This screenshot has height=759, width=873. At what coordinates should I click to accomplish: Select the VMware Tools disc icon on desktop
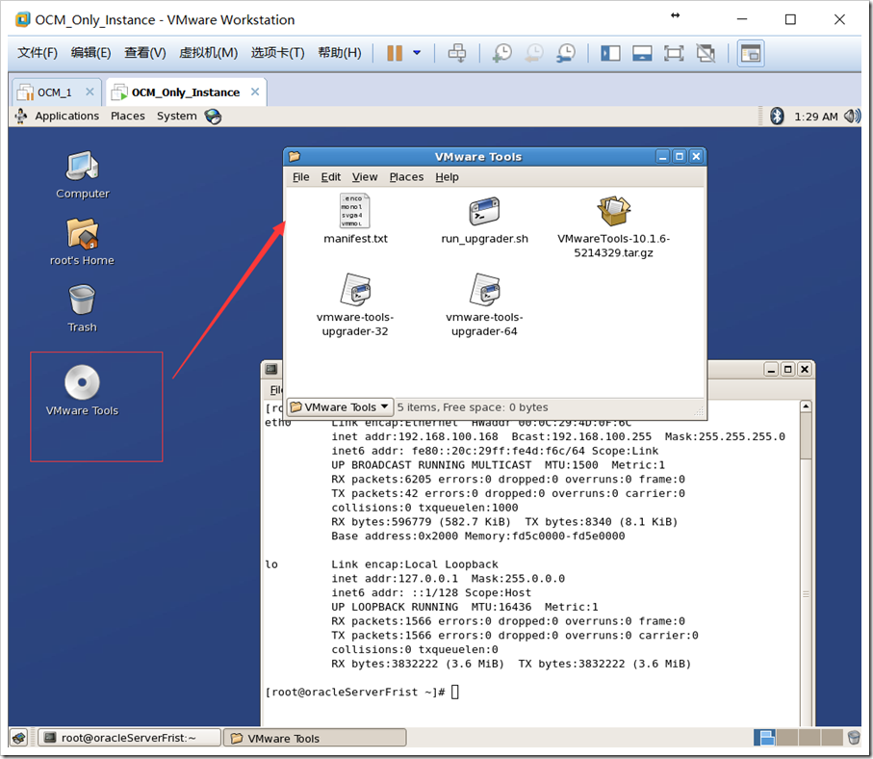click(x=82, y=391)
